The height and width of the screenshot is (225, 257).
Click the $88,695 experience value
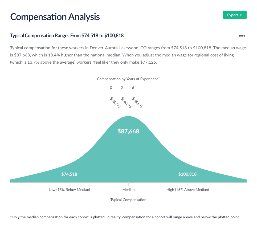coord(138,103)
